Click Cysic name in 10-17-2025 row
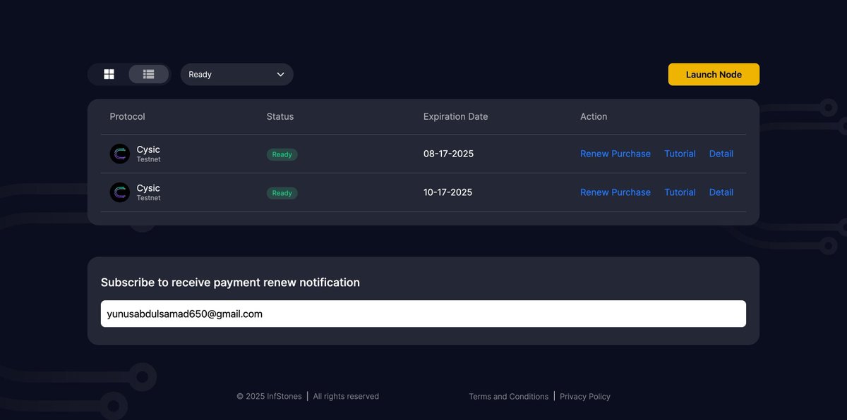 (148, 188)
